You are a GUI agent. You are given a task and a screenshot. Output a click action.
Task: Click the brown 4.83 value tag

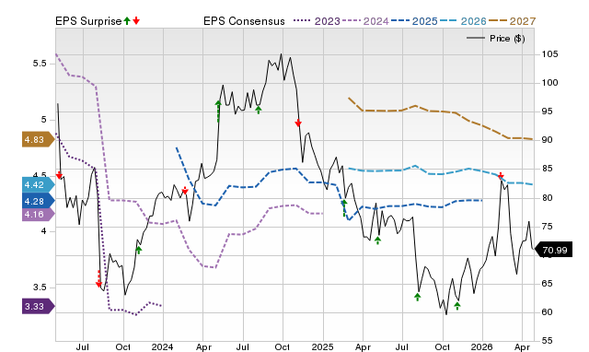coord(39,139)
